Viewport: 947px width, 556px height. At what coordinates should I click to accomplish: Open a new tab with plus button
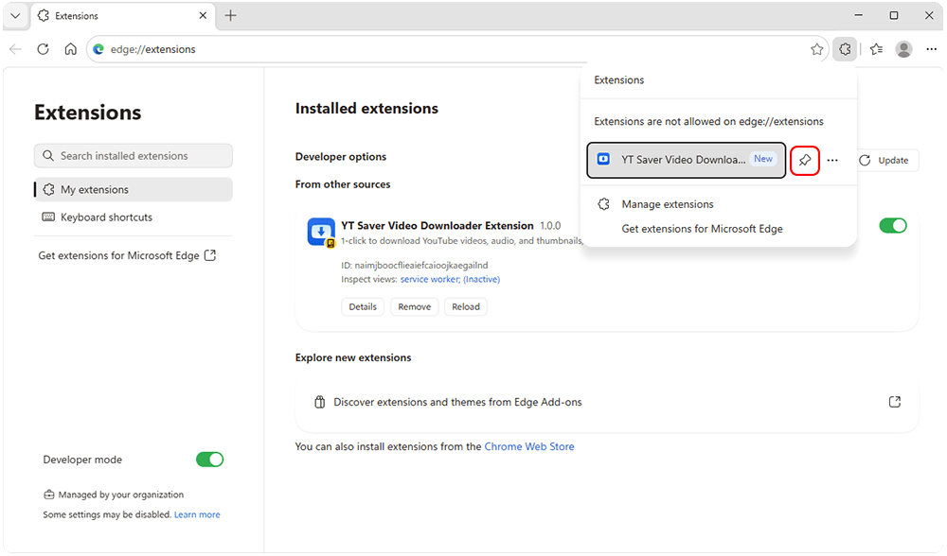[231, 16]
